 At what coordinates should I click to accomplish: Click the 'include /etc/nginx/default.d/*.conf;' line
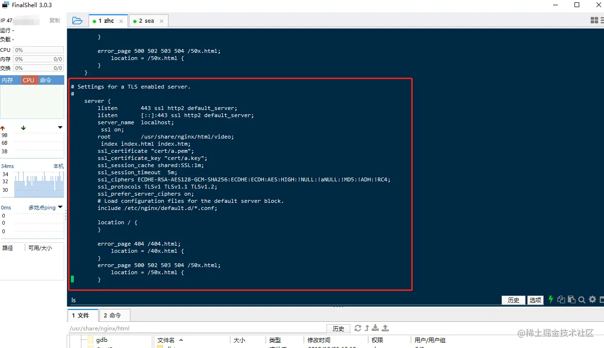point(158,208)
